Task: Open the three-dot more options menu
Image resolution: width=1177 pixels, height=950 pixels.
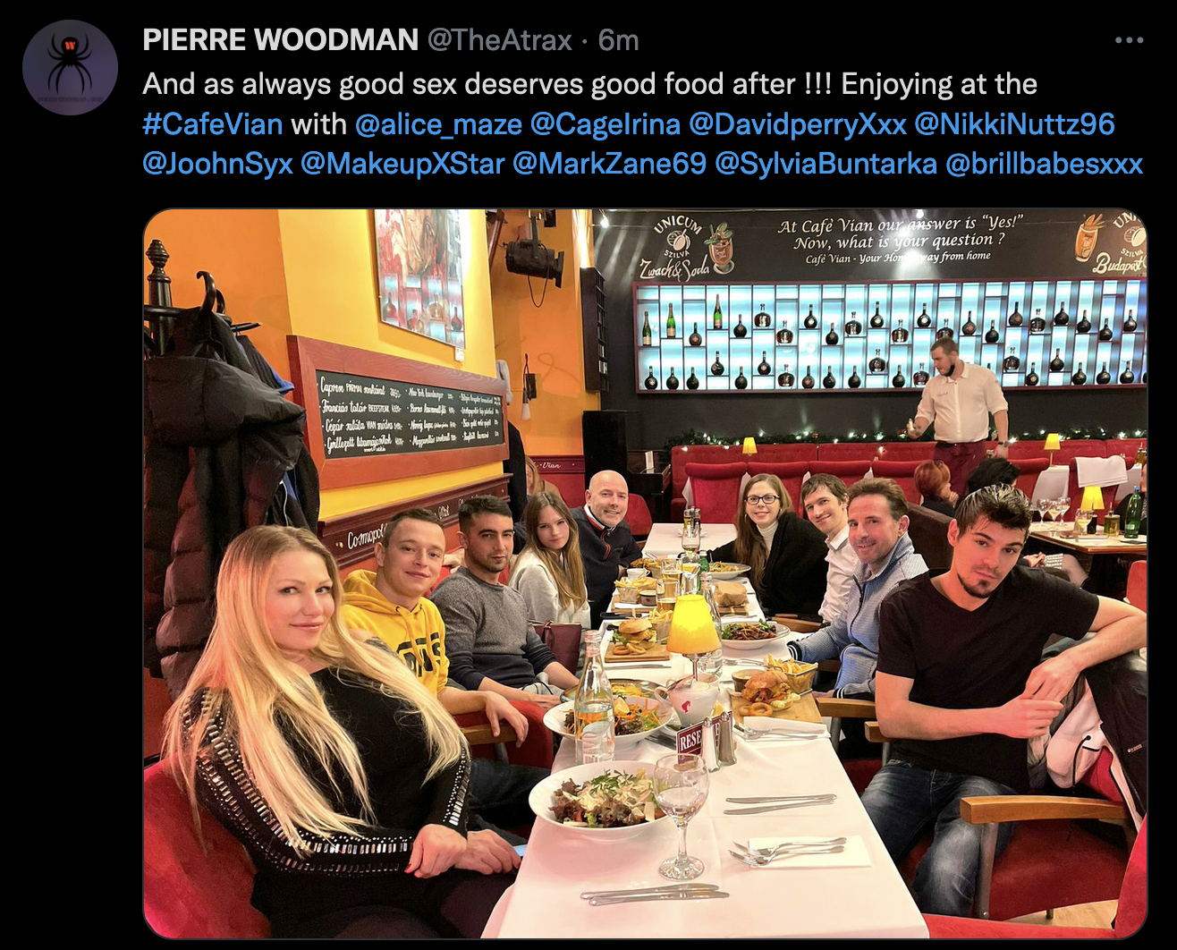Action: click(1130, 40)
